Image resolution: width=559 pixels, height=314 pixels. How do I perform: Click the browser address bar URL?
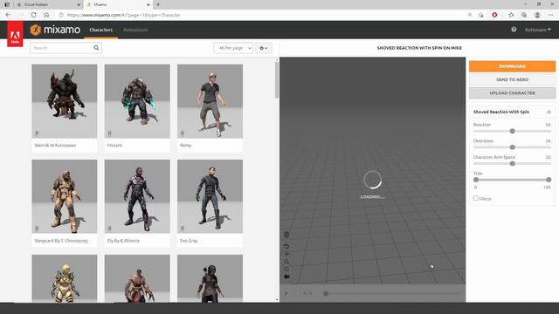(123, 15)
